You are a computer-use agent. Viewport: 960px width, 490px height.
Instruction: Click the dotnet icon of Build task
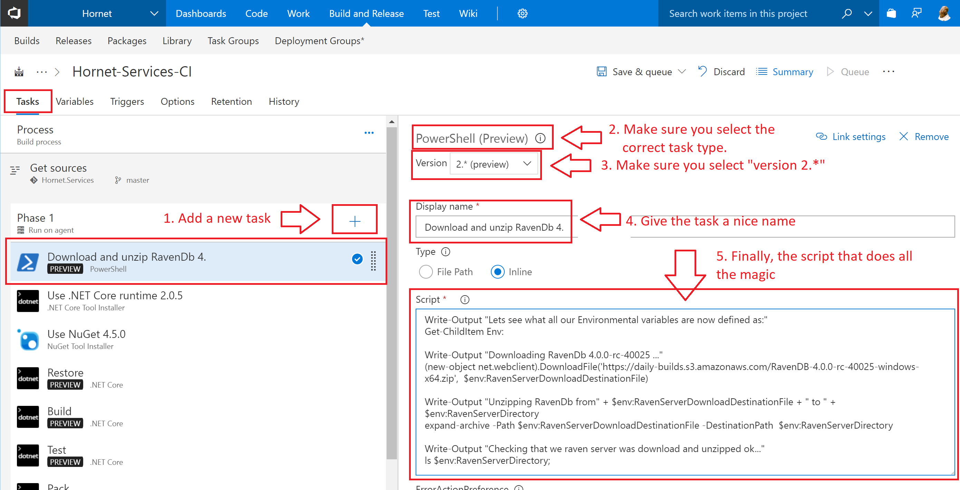[x=28, y=417]
